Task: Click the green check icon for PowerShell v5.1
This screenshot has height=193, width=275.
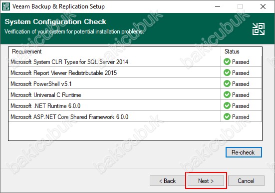Action: point(227,83)
